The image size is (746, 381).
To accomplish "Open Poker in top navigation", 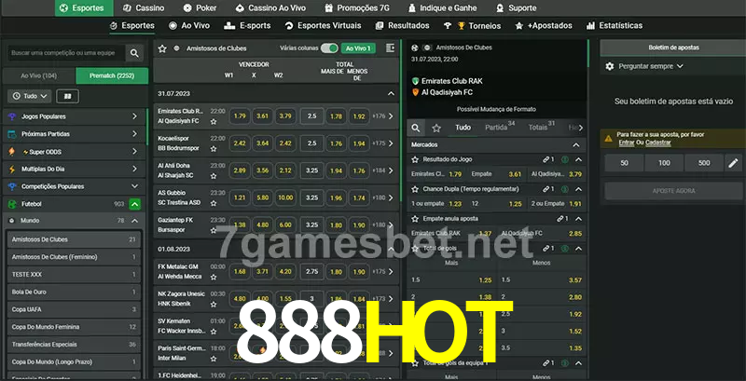I will [200, 8].
